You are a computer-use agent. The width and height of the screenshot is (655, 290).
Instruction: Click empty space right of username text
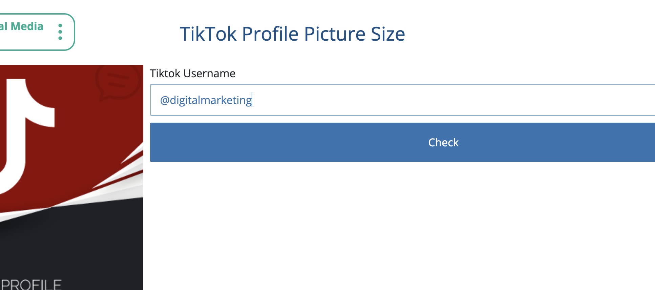pos(454,100)
